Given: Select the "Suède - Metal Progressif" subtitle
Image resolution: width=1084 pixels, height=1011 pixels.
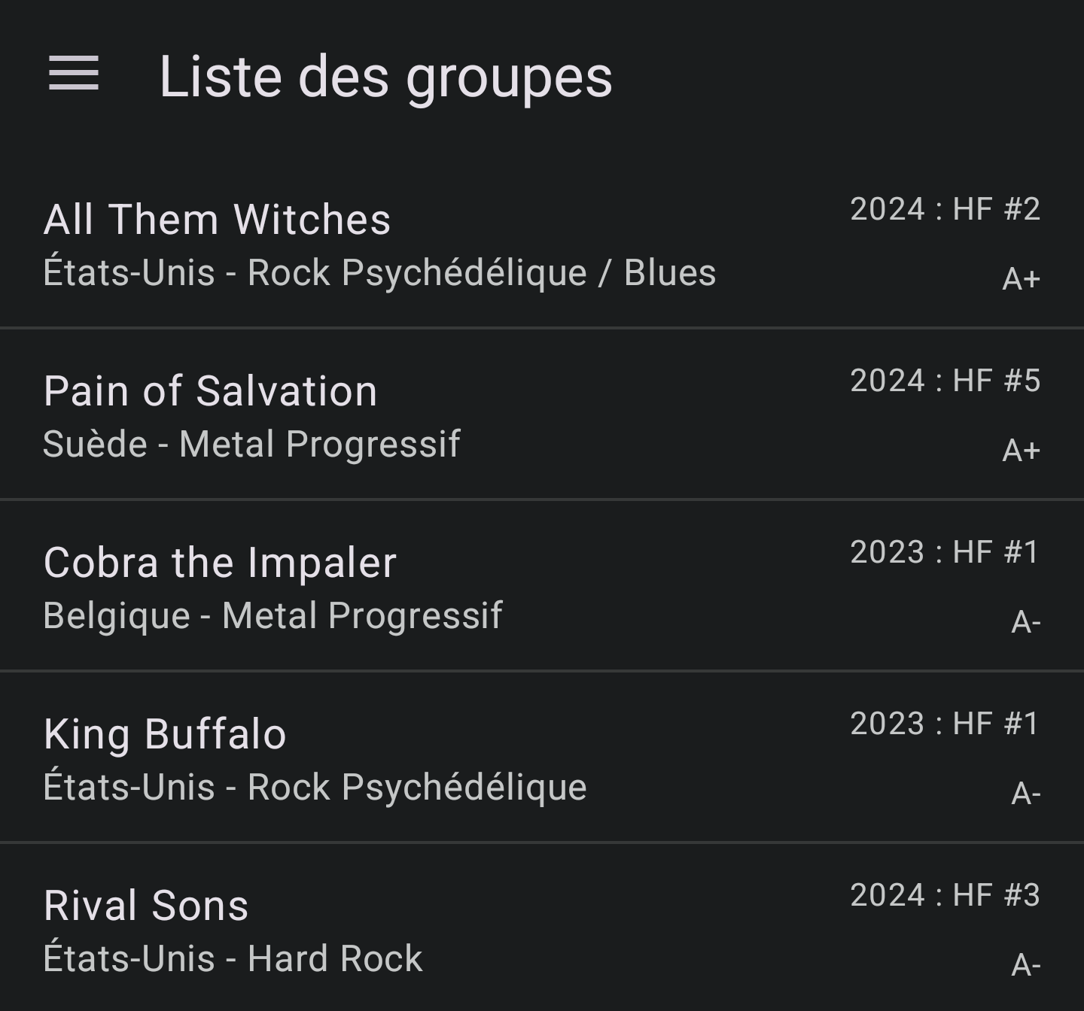Looking at the screenshot, I should (251, 444).
